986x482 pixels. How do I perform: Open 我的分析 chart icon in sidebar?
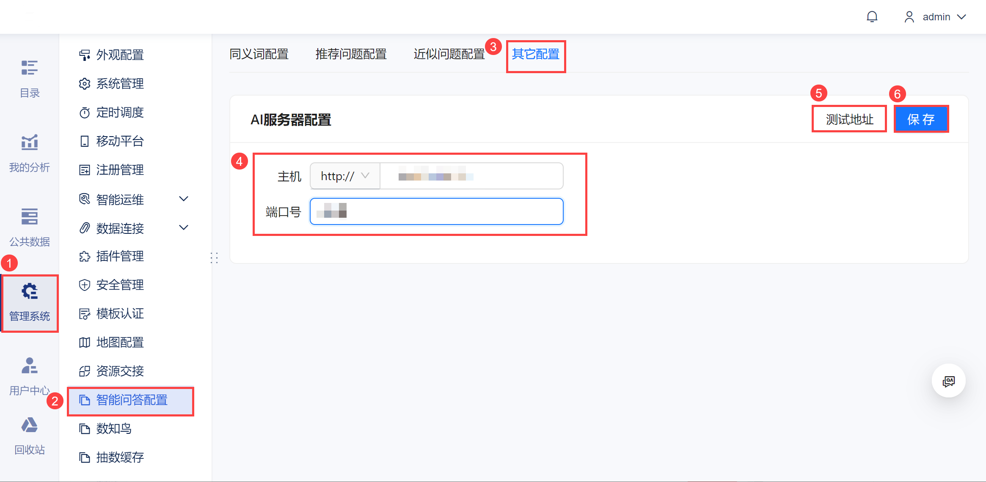(x=29, y=142)
